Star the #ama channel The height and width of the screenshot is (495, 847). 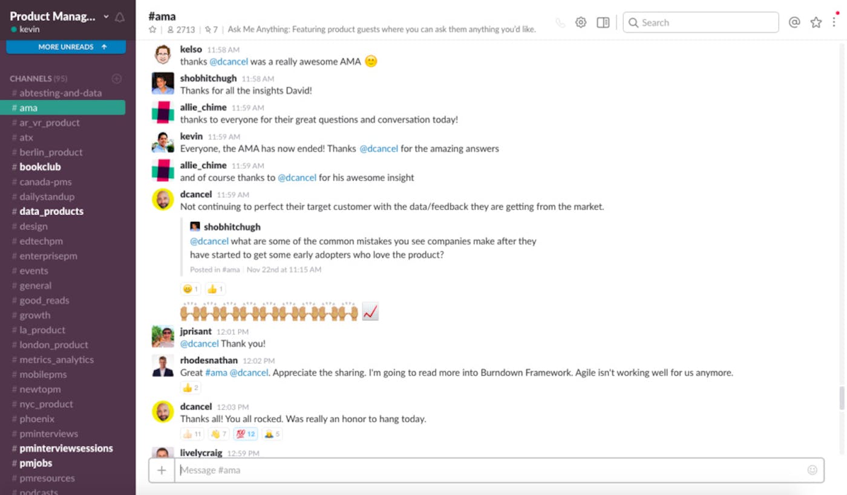tap(152, 28)
